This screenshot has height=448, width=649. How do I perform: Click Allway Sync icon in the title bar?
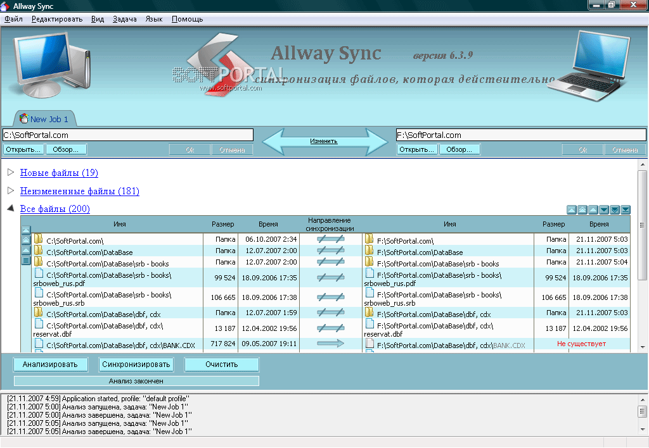point(5,6)
